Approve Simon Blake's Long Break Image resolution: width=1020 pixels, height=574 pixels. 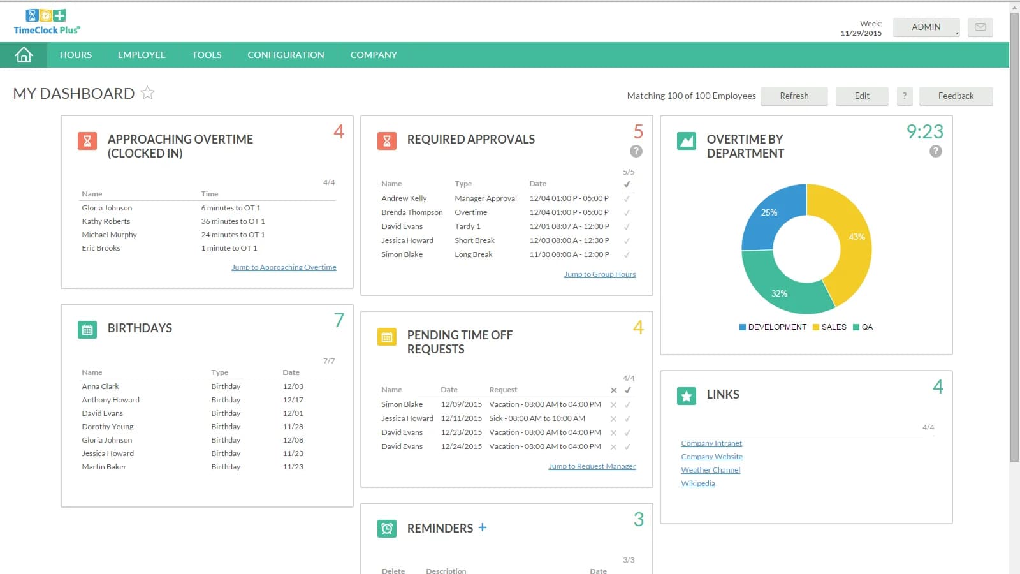click(627, 254)
